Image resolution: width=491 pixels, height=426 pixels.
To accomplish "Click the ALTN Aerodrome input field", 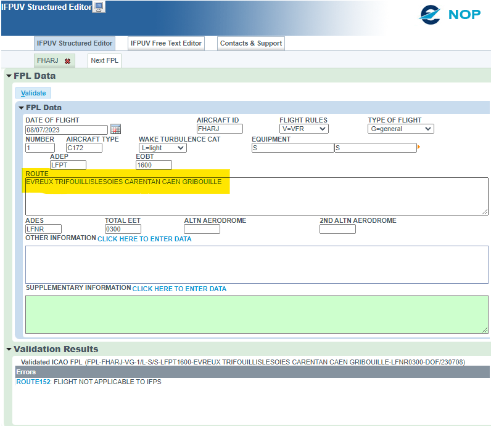I will [x=202, y=229].
